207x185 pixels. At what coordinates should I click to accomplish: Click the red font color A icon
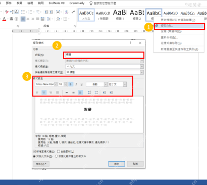[x=4, y=19]
